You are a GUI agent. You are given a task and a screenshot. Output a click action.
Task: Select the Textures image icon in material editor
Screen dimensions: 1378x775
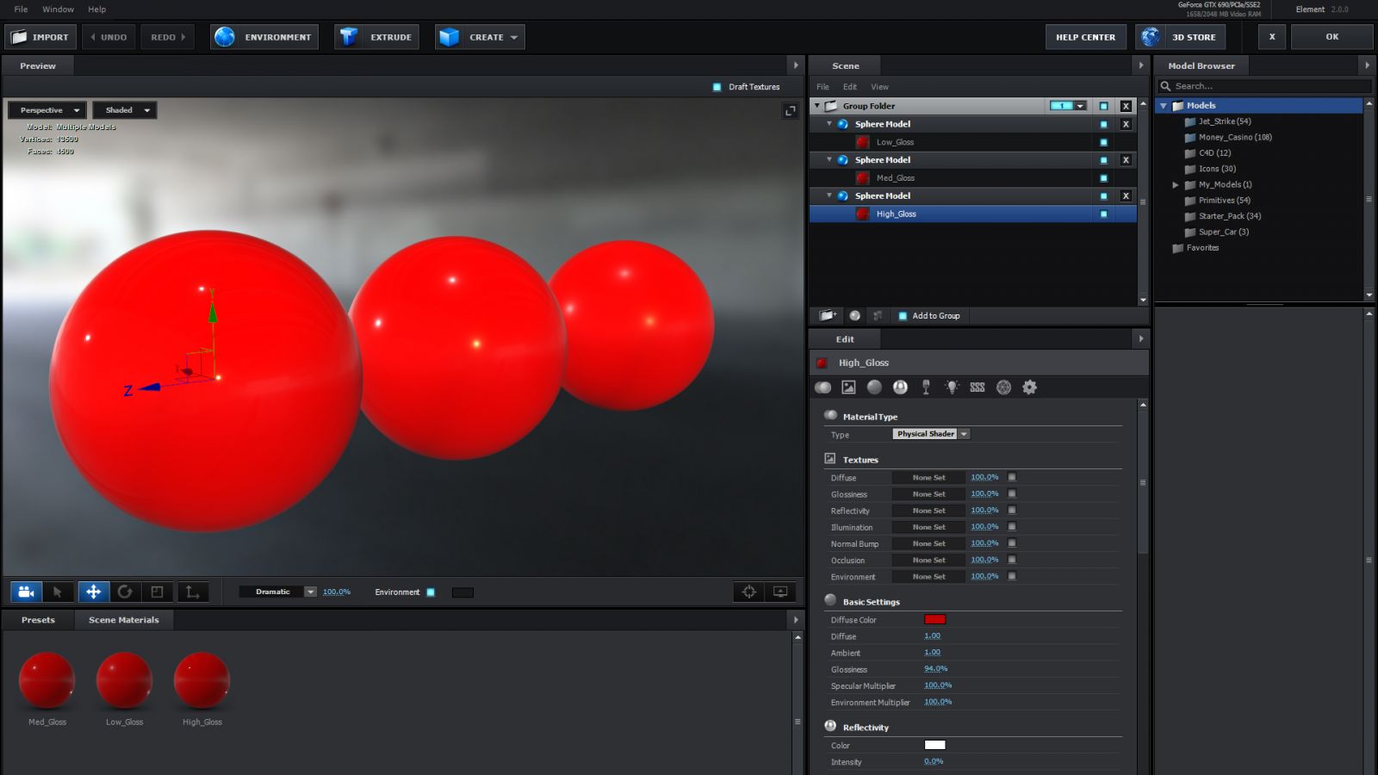848,387
